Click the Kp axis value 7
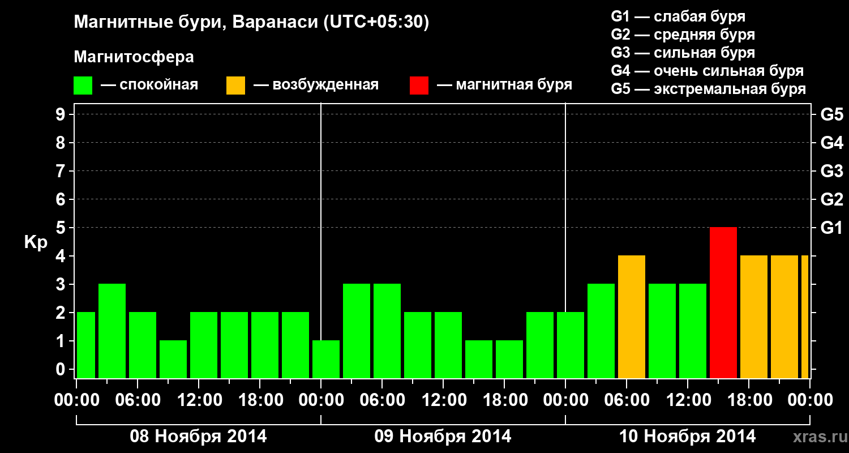This screenshot has width=849, height=453. coord(62,171)
